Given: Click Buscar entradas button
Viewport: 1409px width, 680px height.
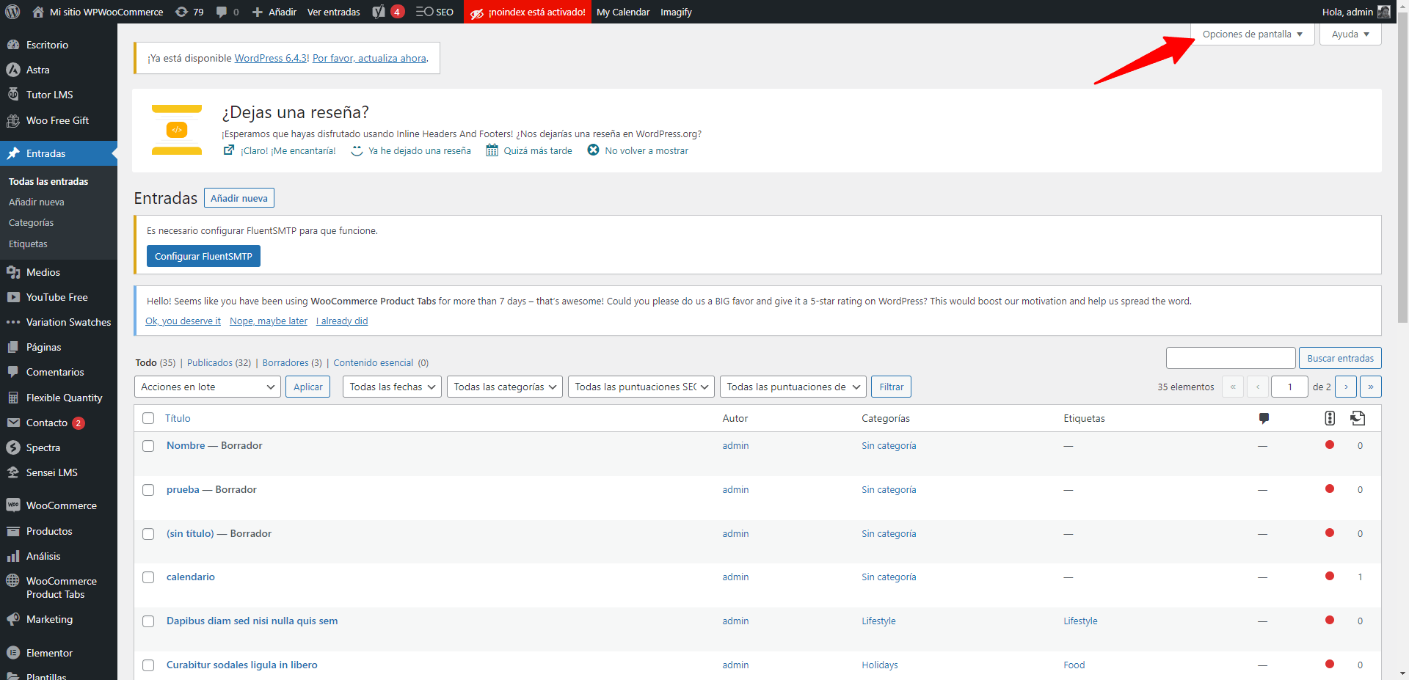Looking at the screenshot, I should coord(1340,358).
